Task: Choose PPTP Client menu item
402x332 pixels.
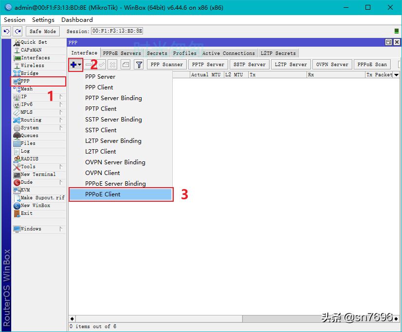Action: coord(121,109)
